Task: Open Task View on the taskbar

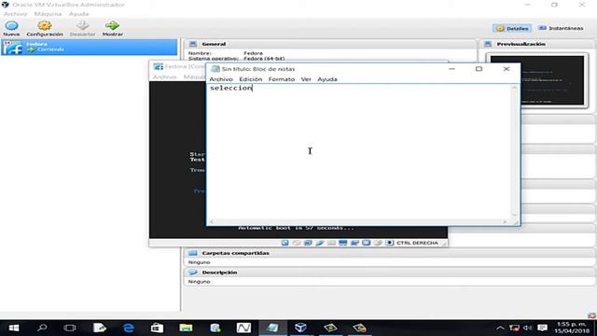Action: click(70, 328)
